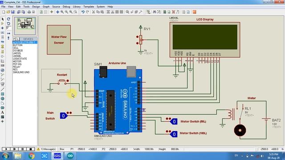Cut the selection to clipboard
The width and height of the screenshot is (285, 160).
pyautogui.click(x=94, y=12)
